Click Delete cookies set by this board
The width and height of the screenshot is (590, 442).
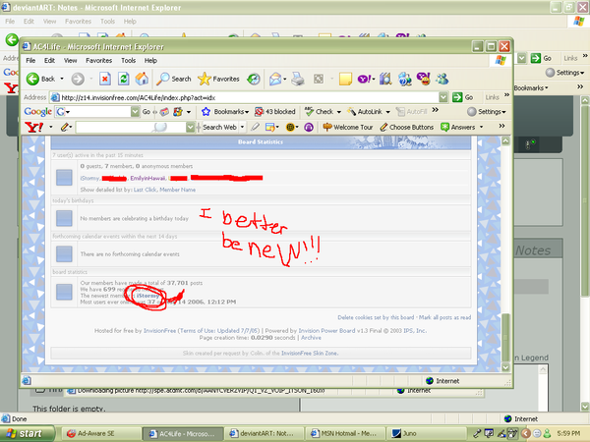point(376,317)
